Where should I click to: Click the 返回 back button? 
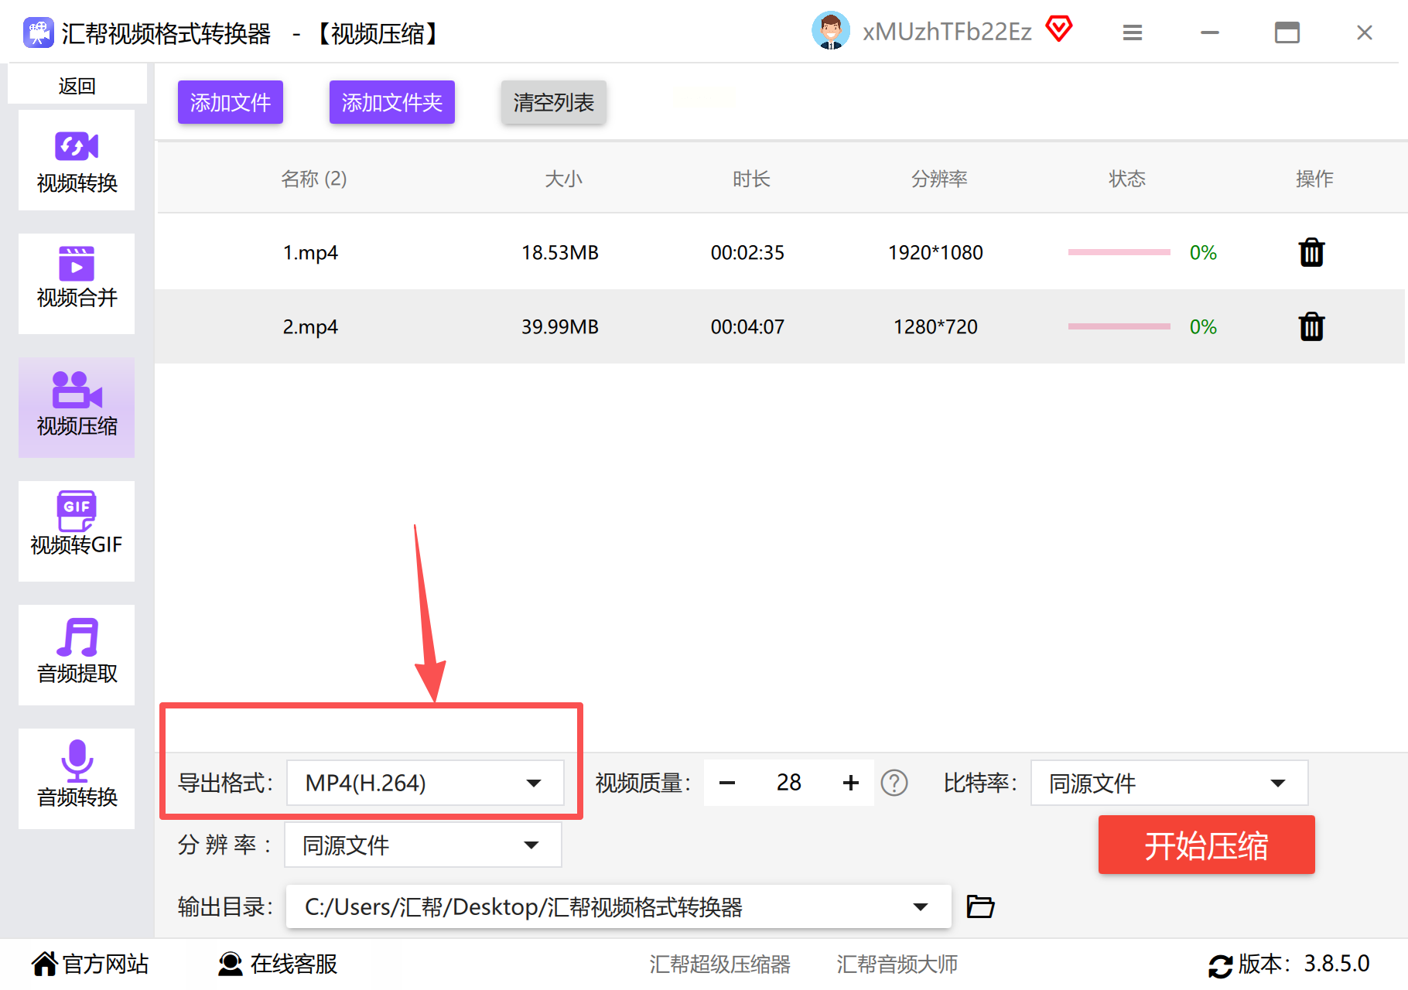pyautogui.click(x=77, y=85)
